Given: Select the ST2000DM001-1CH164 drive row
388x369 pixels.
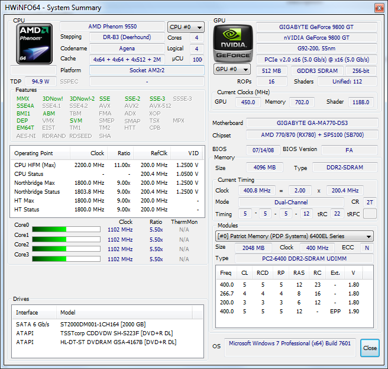Looking at the screenshot, I should pos(108,325).
